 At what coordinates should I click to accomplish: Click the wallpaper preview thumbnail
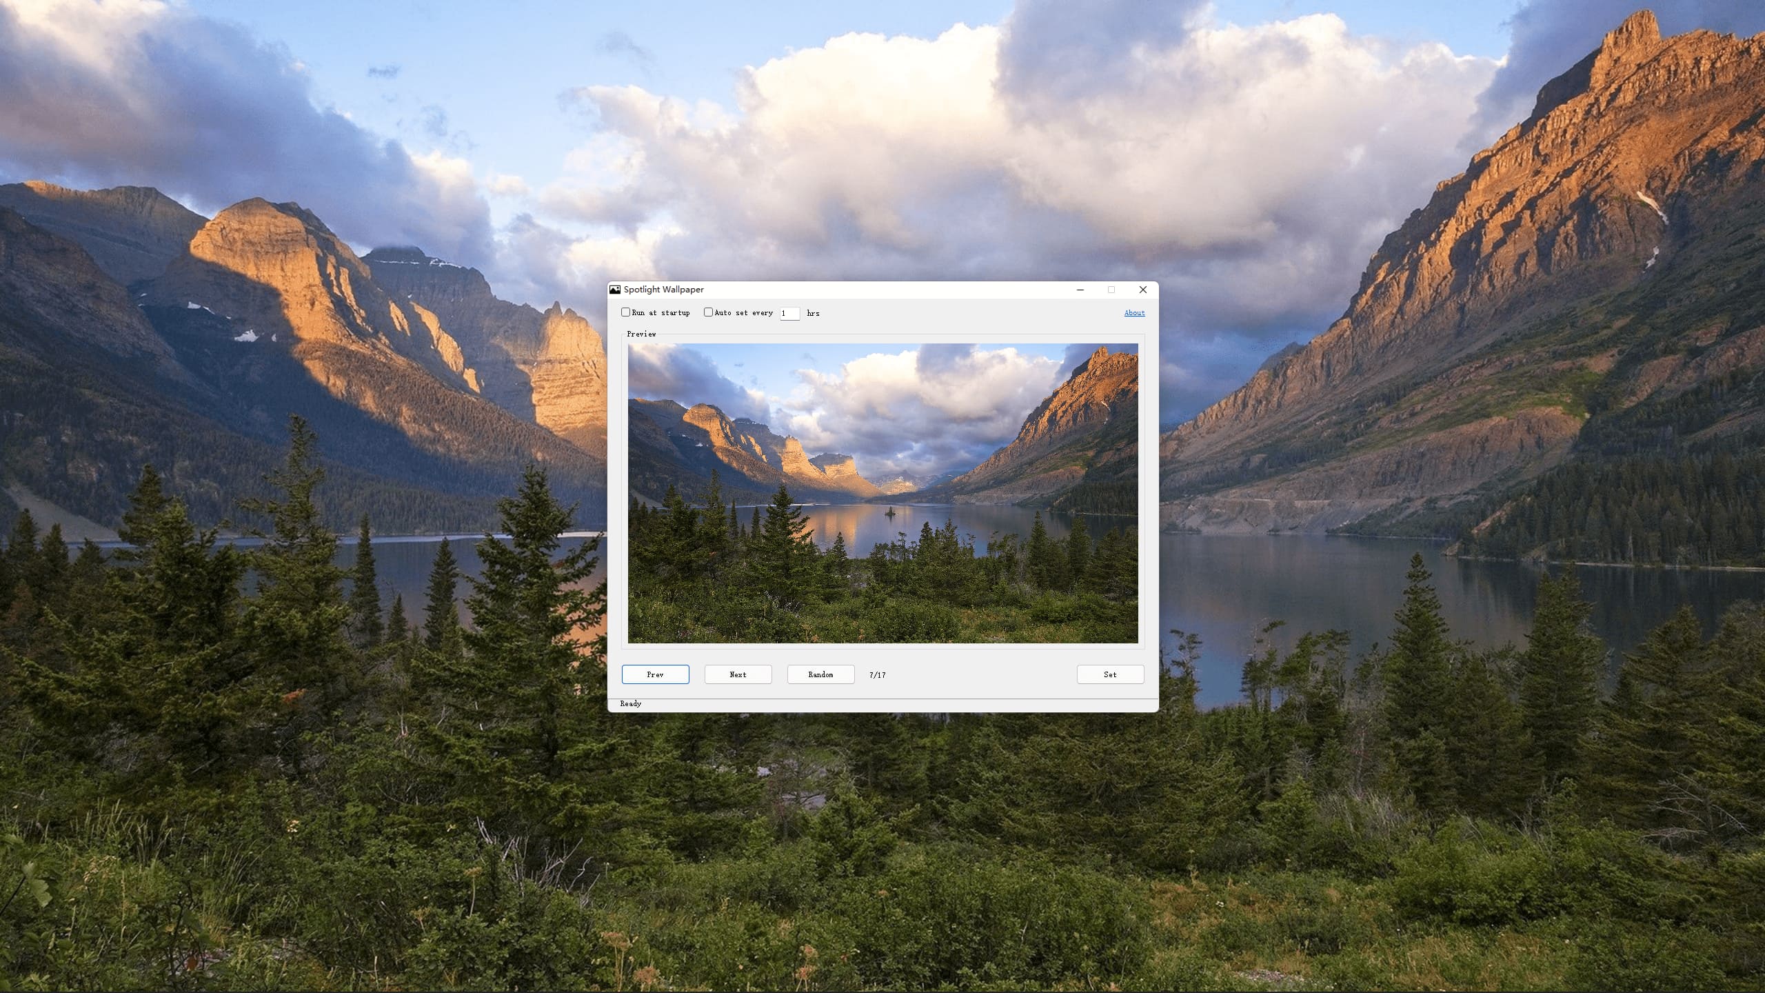point(882,494)
